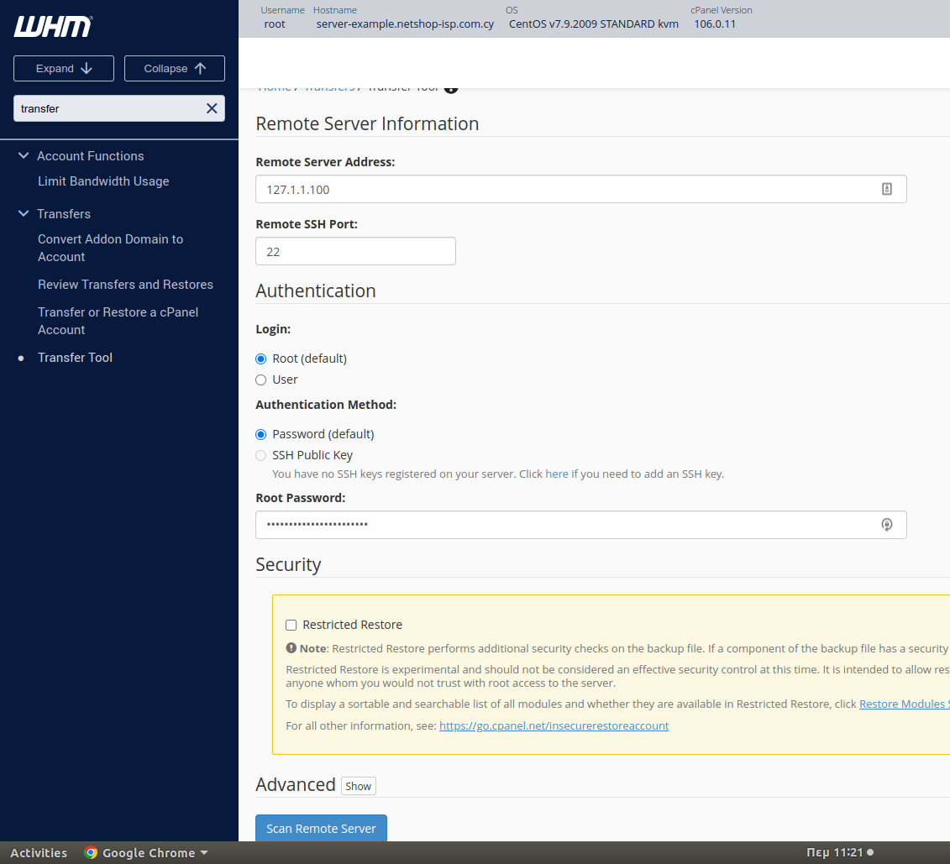The image size is (950, 864).
Task: Select Transfer Tool in the sidebar
Action: [x=75, y=357]
